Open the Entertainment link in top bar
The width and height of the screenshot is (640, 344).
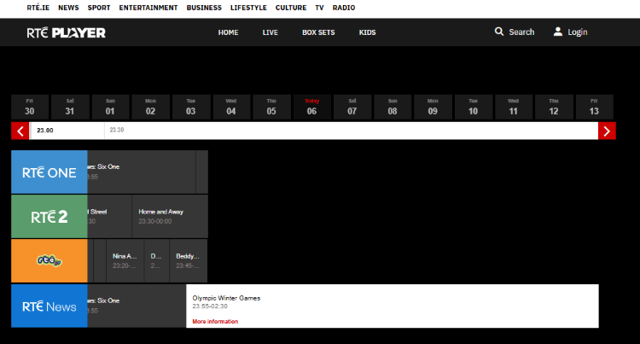coord(148,8)
